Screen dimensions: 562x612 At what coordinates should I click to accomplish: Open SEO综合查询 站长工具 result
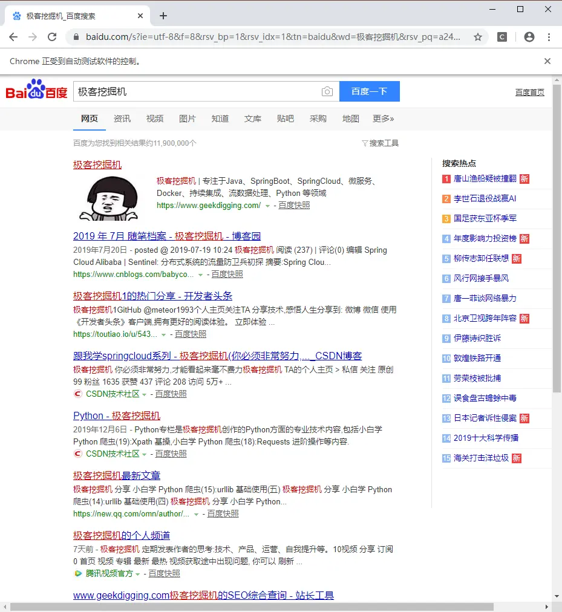click(x=203, y=595)
